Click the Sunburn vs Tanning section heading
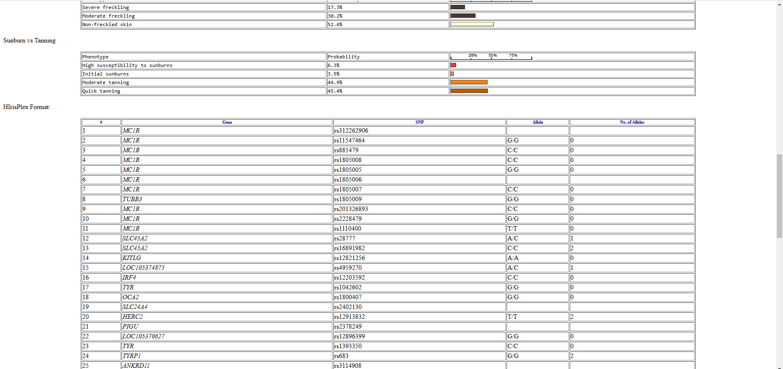This screenshot has width=783, height=369. 29,40
